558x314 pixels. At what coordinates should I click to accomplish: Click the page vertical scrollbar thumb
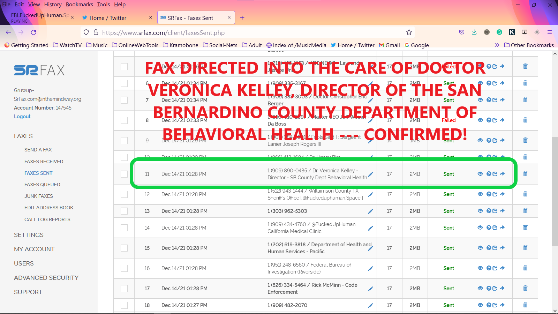555,192
